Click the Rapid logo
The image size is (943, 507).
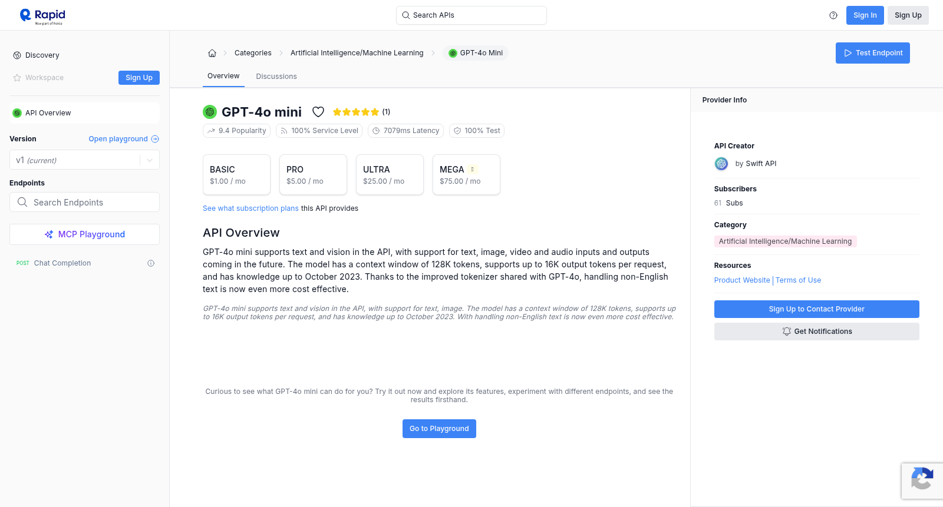[x=42, y=16]
